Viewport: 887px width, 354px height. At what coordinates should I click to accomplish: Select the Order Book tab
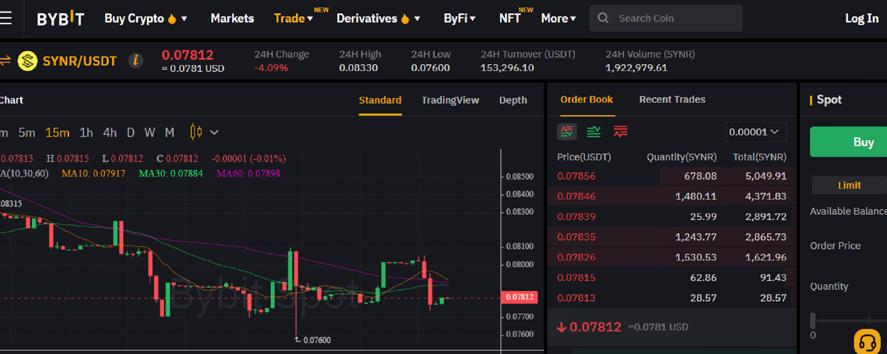(x=587, y=99)
